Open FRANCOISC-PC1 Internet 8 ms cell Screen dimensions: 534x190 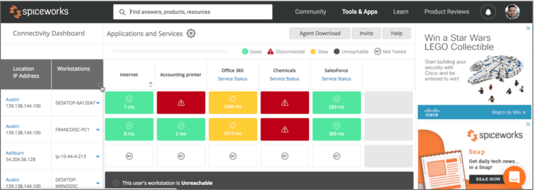pos(129,129)
